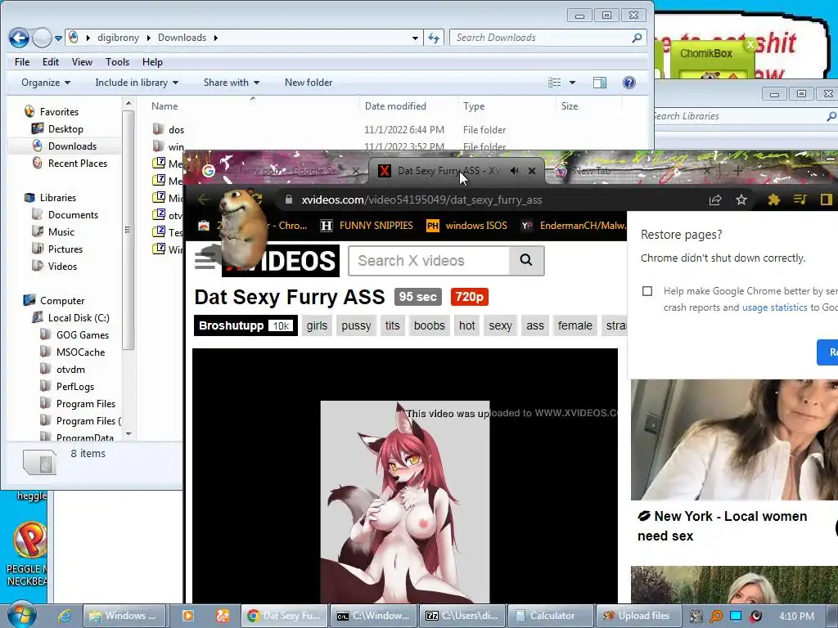Click the magnifier icon in Search Downloads

637,38
